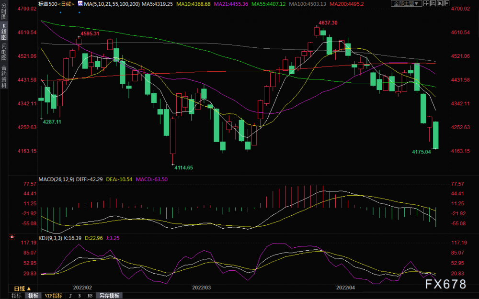Open the 全部主题 dropdown
Image resolution: width=479 pixels, height=299 pixels.
tap(406, 3)
